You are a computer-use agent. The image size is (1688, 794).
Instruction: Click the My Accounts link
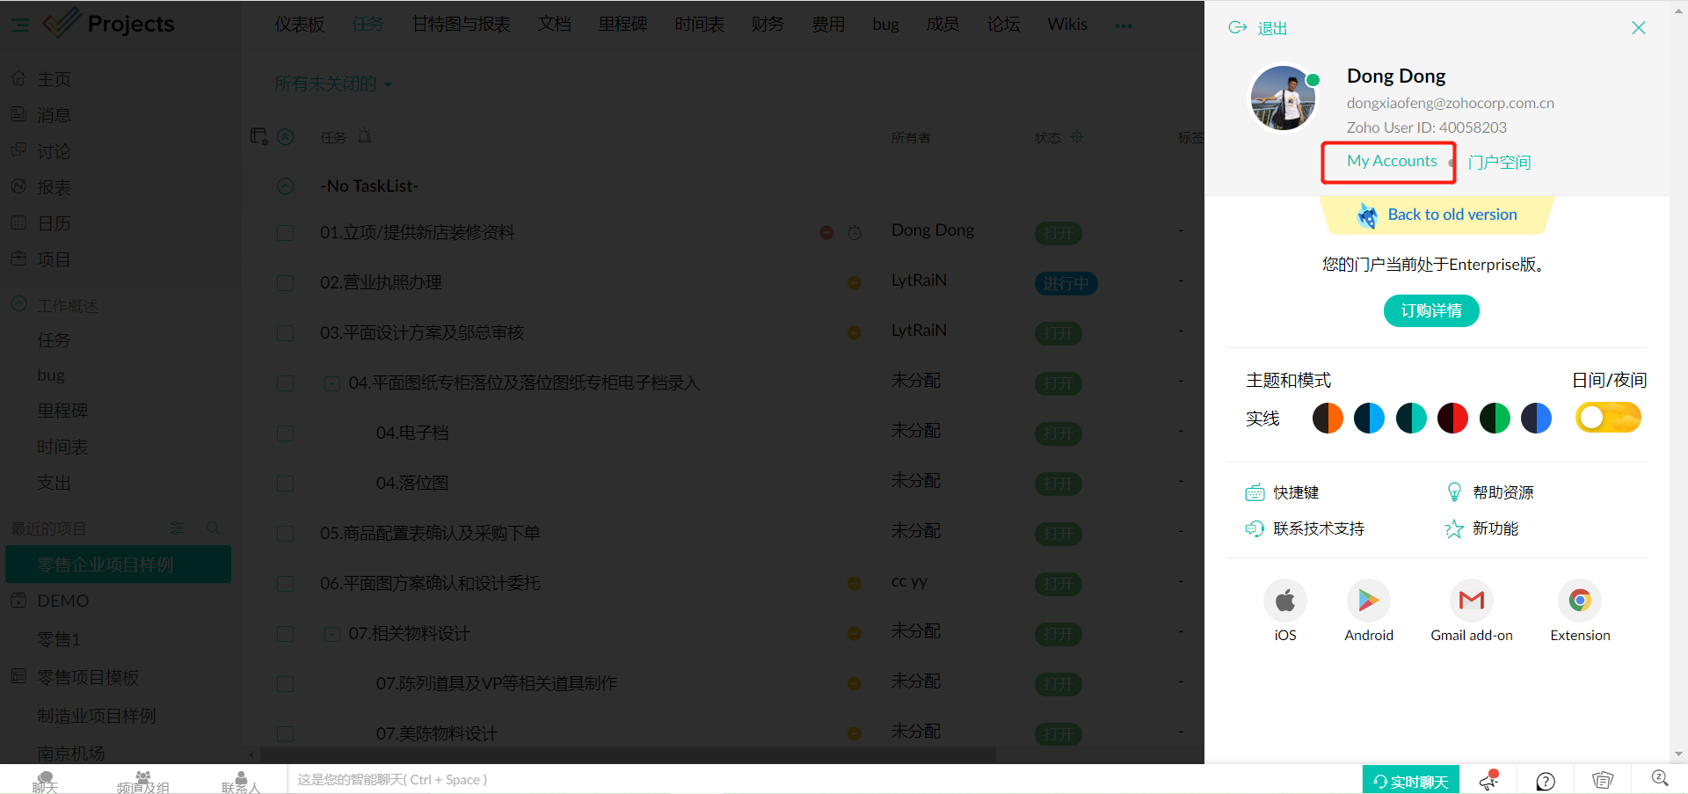click(x=1391, y=161)
